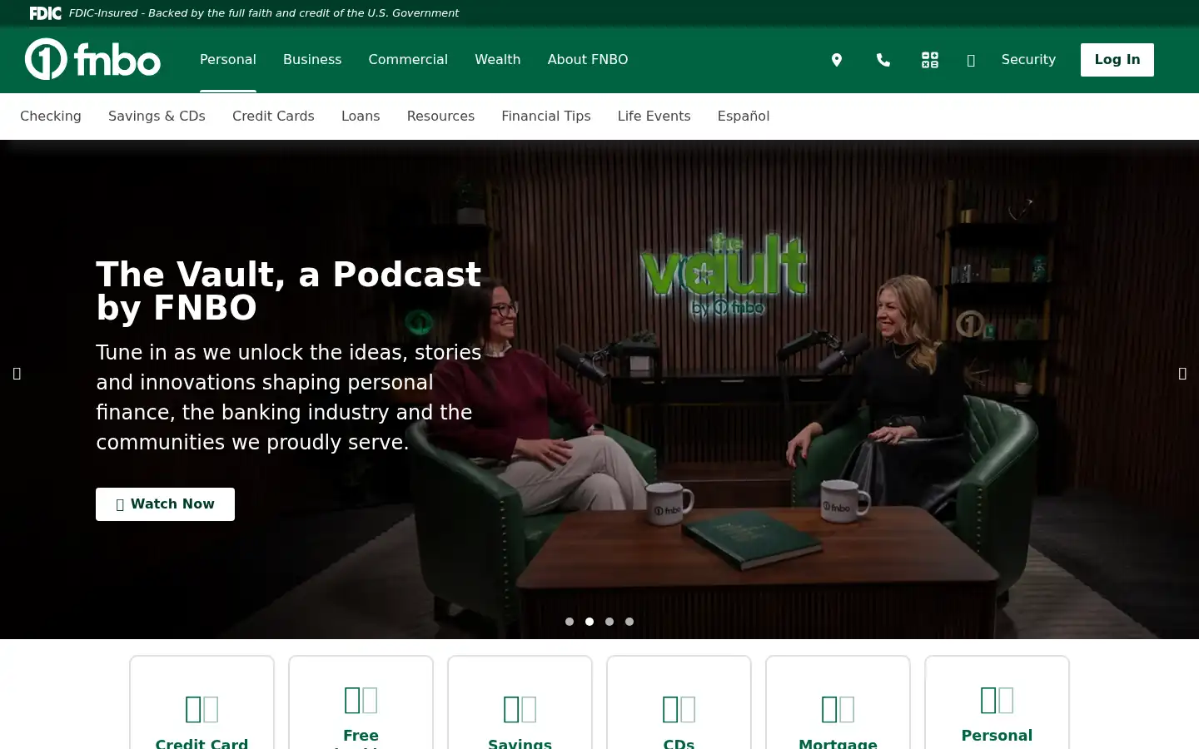Screen dimensions: 1199x749
Task: Open the Resources menu
Action: pyautogui.click(x=440, y=117)
